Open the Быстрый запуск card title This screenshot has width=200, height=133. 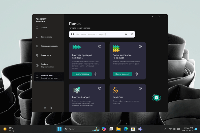tap(81, 97)
